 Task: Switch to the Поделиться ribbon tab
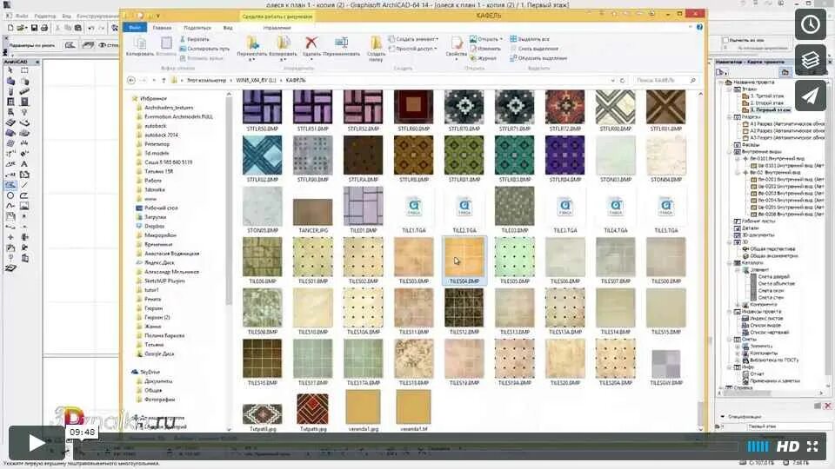click(197, 28)
